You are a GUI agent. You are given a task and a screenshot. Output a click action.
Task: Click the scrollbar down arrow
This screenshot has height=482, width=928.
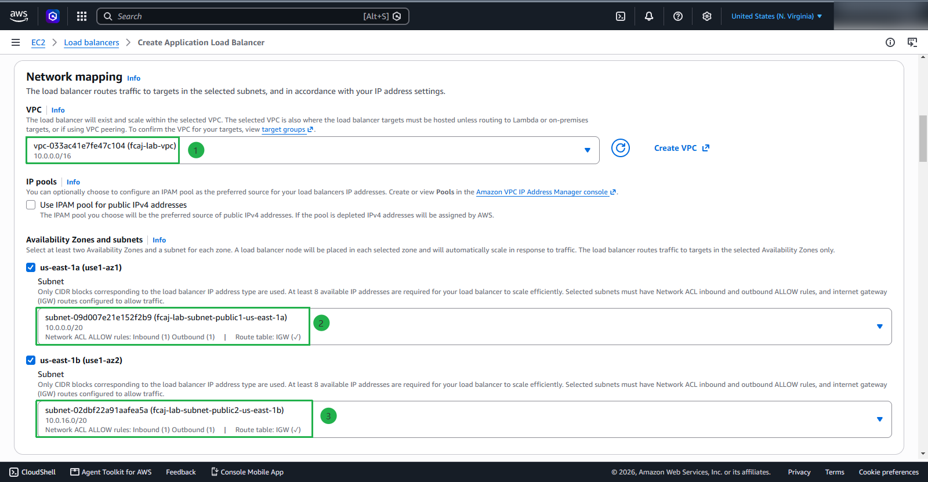(923, 454)
